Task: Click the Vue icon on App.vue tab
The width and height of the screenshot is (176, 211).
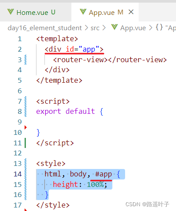Action: (x=83, y=12)
